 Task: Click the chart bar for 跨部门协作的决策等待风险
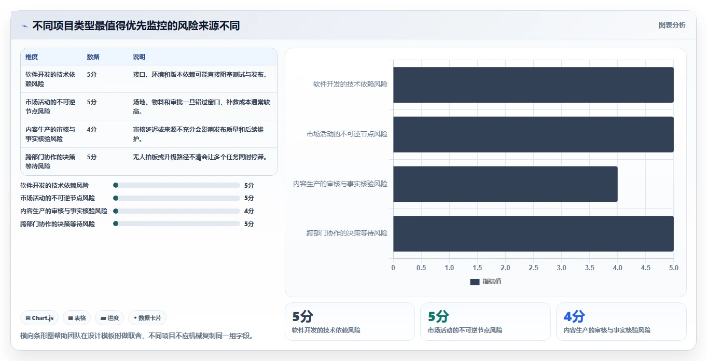click(x=533, y=233)
